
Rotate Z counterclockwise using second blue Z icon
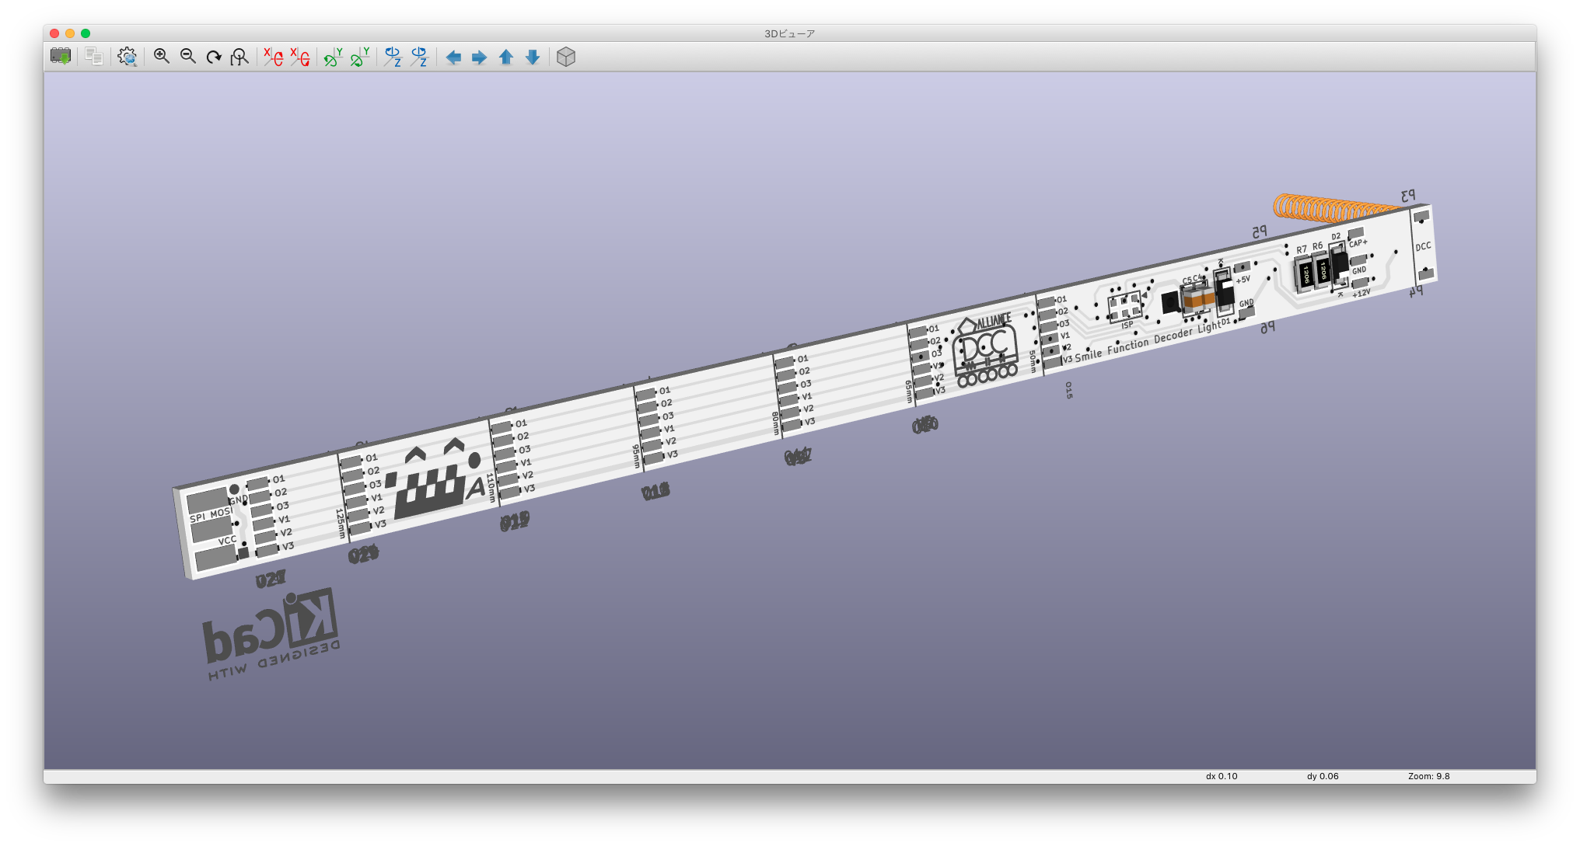(x=420, y=57)
